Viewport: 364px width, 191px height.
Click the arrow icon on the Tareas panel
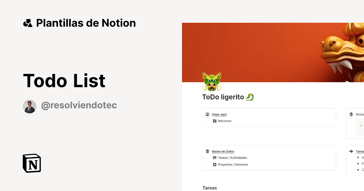coord(351,151)
